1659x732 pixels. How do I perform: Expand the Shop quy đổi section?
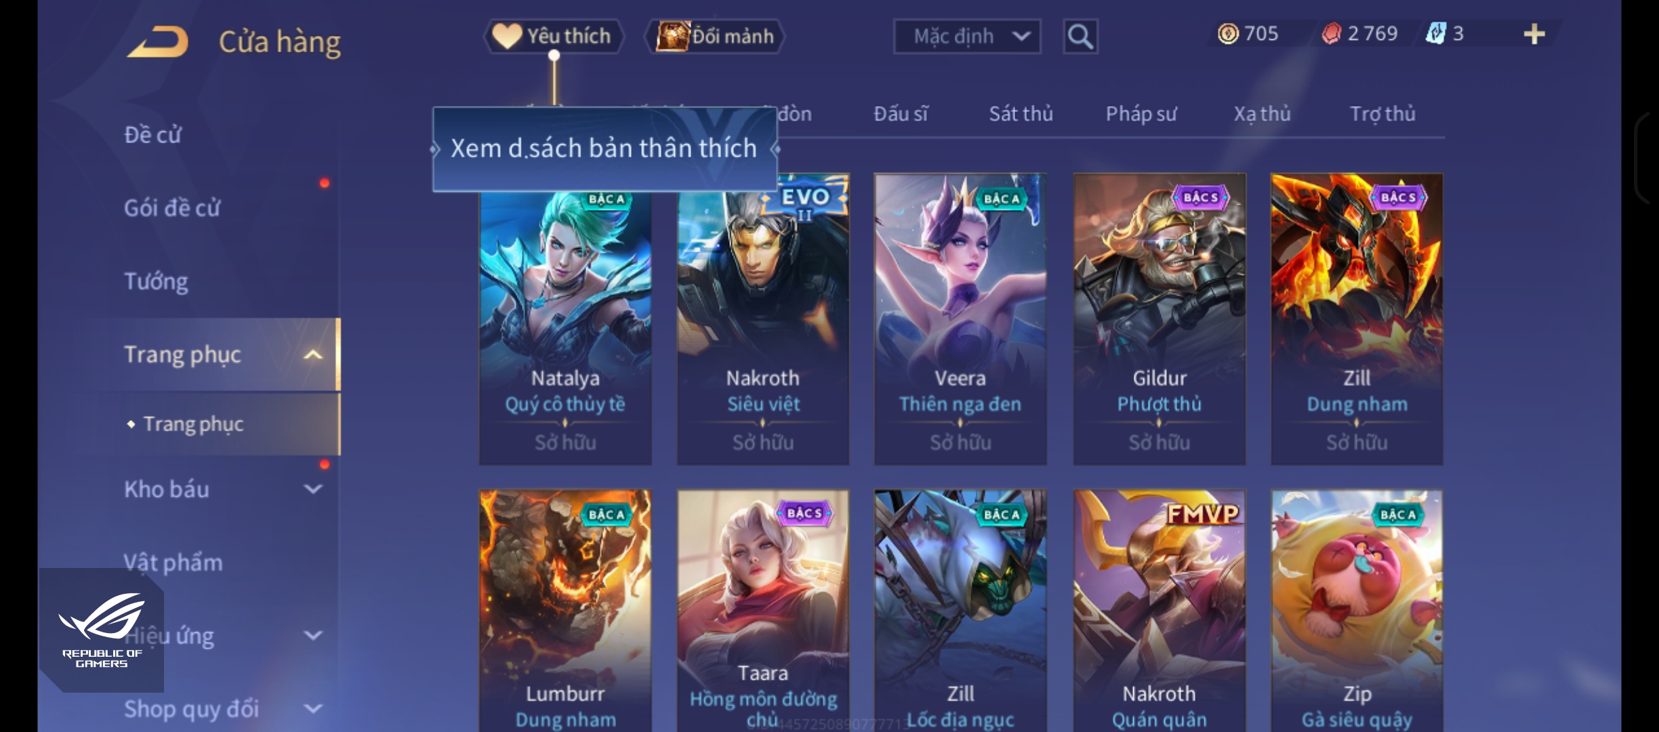312,708
